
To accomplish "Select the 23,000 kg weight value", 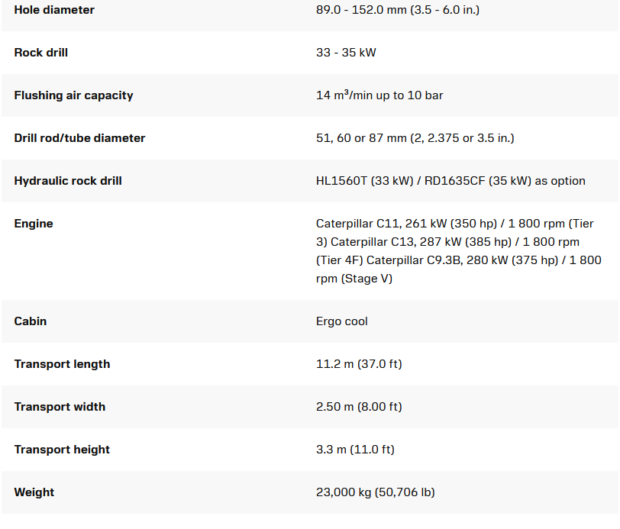I will (x=375, y=492).
